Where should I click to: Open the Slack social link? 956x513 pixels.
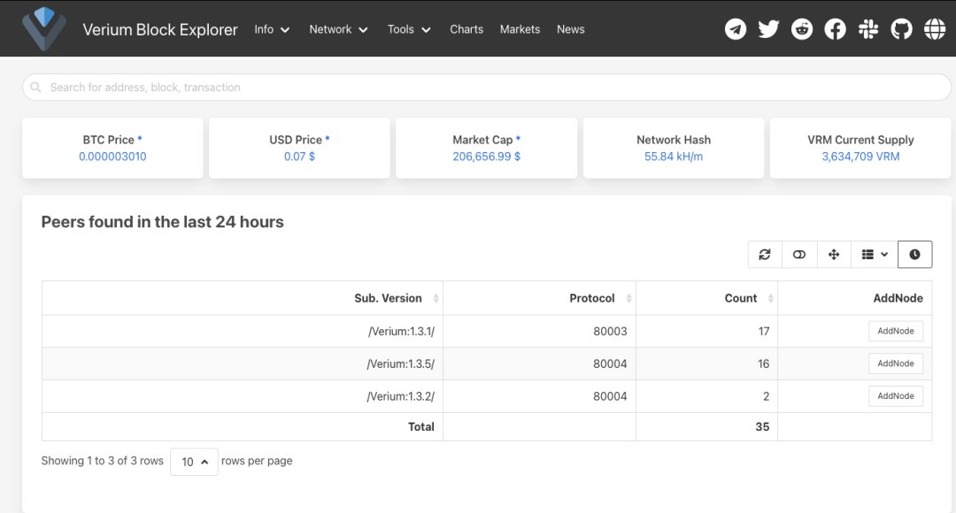[x=868, y=28]
